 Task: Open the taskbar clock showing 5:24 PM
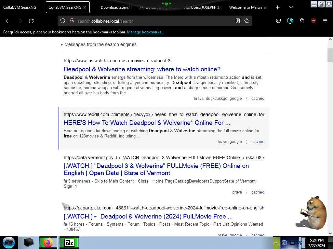tap(316, 243)
